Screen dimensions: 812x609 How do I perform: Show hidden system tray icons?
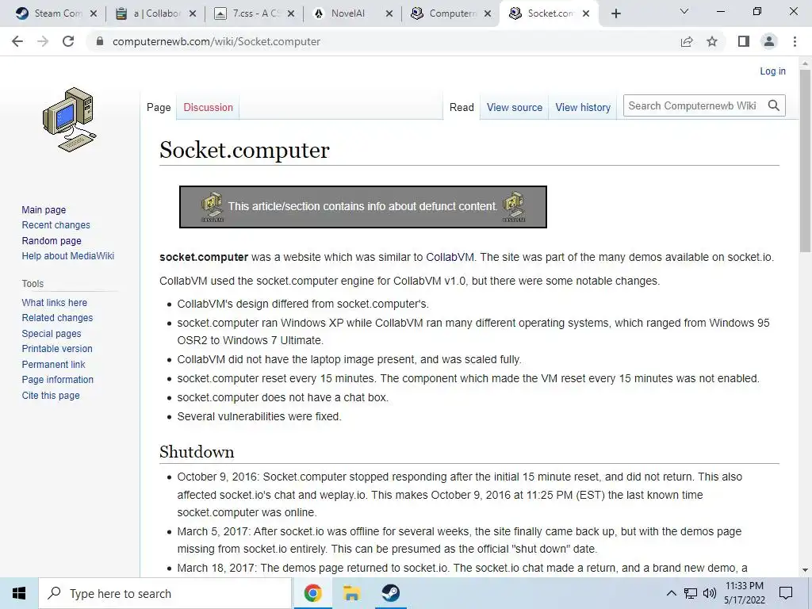pyautogui.click(x=671, y=593)
